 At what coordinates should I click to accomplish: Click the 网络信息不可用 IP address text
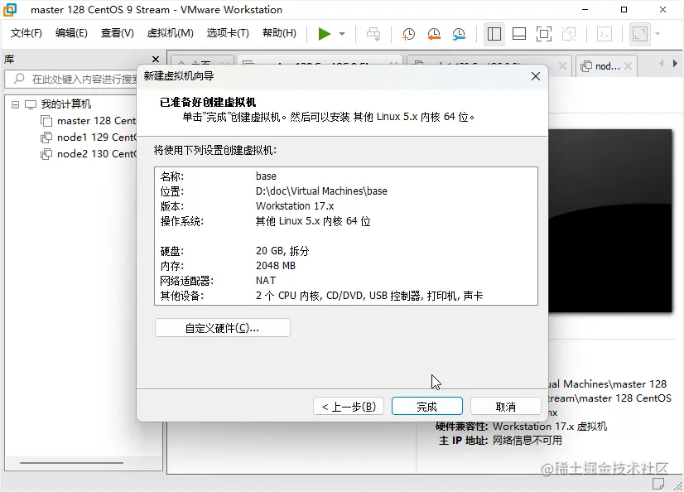click(x=527, y=440)
